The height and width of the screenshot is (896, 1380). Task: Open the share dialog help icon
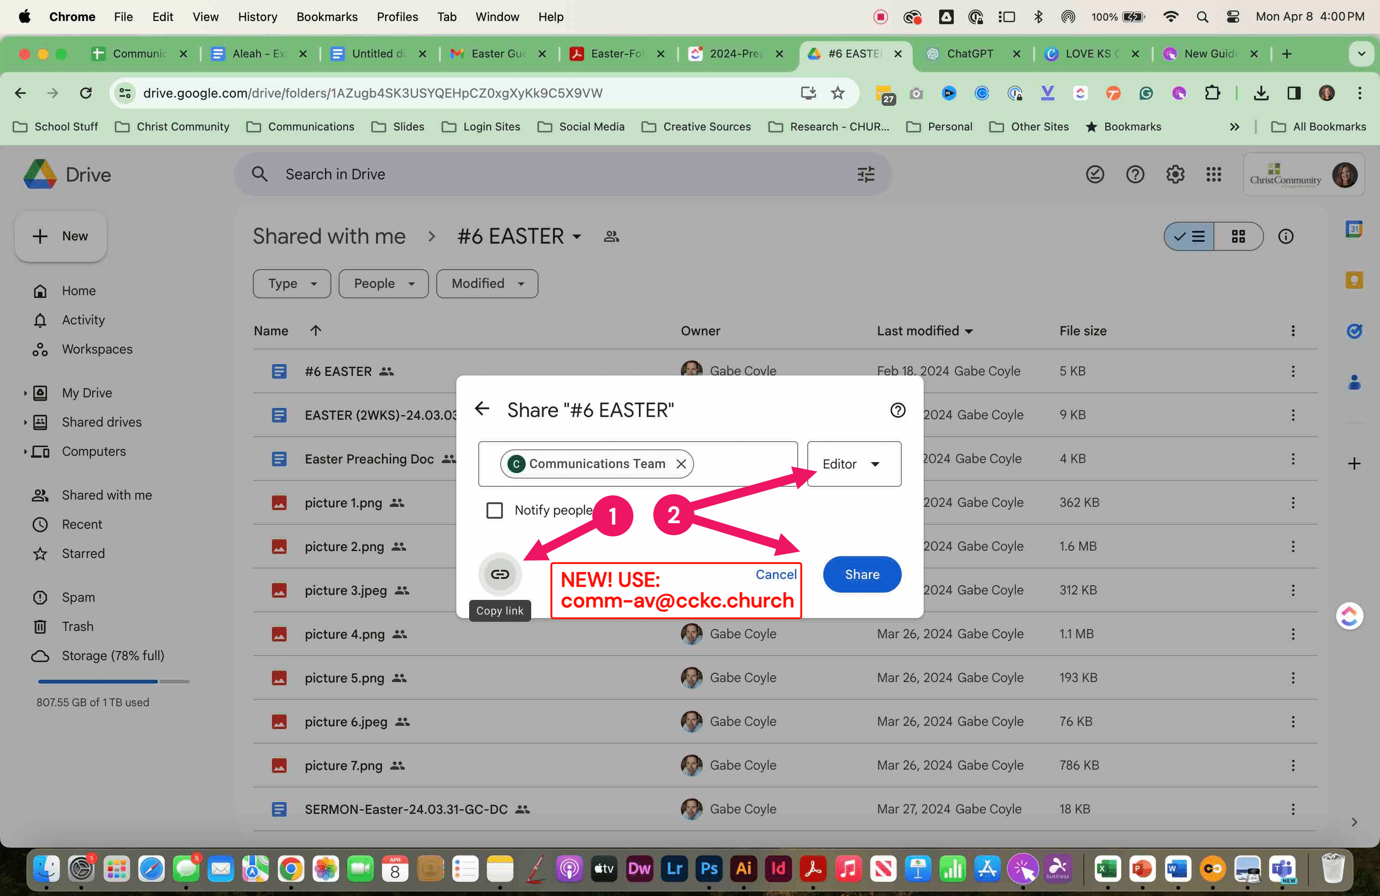click(898, 410)
